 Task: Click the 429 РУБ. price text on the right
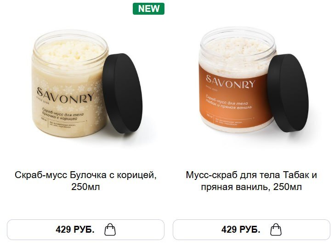pyautogui.click(x=241, y=229)
